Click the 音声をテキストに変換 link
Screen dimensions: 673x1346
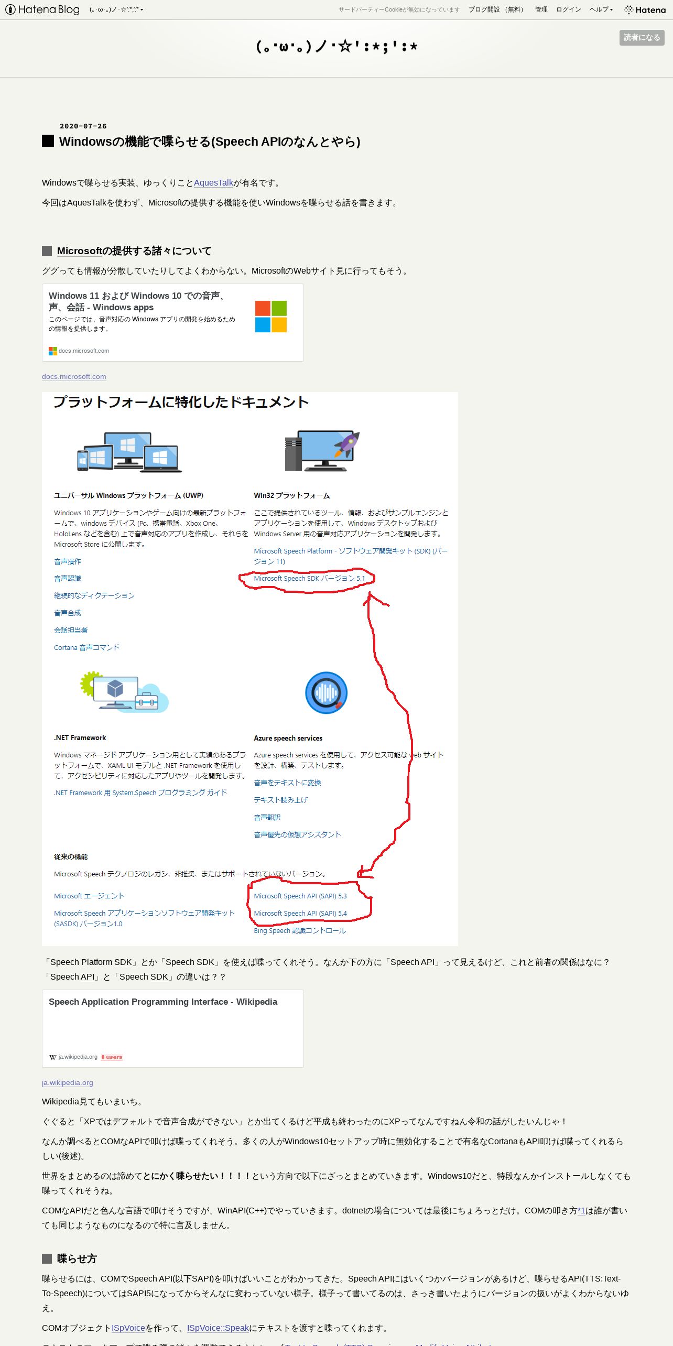click(x=287, y=783)
